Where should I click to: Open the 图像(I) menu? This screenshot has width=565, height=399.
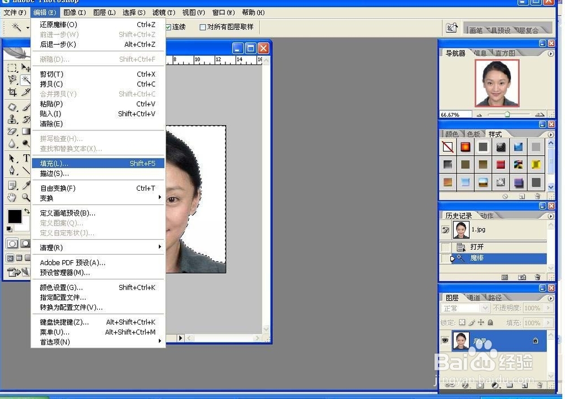(75, 12)
